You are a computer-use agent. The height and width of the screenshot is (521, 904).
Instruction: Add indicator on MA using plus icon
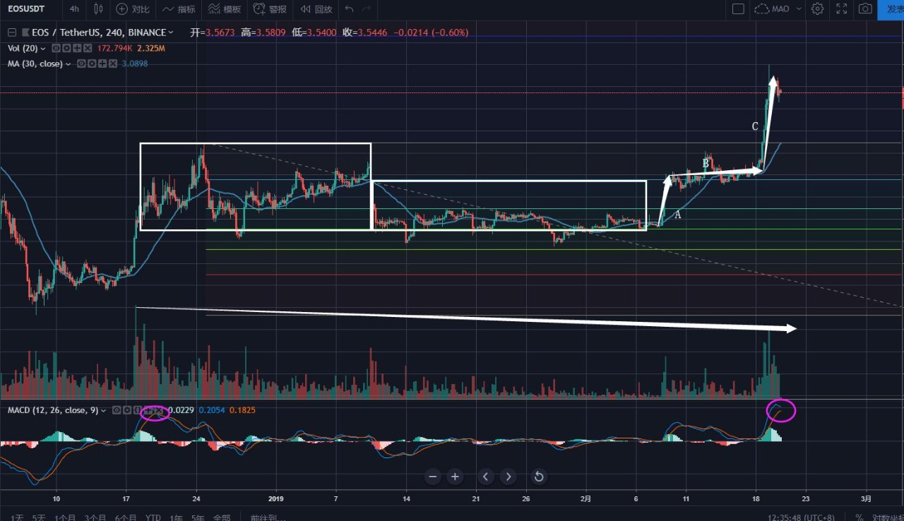[x=103, y=64]
